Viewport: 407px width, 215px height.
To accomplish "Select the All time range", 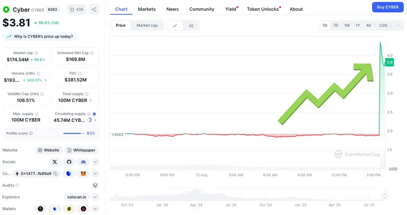I will (x=368, y=25).
